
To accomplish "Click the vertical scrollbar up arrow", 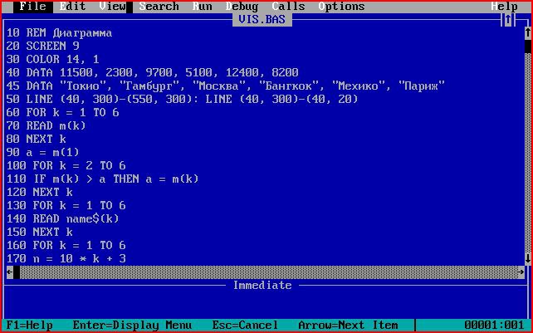I will [527, 33].
